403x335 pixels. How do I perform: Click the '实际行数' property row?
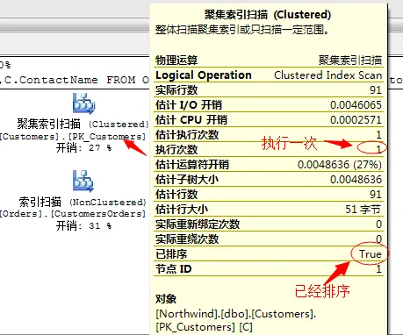pyautogui.click(x=269, y=89)
